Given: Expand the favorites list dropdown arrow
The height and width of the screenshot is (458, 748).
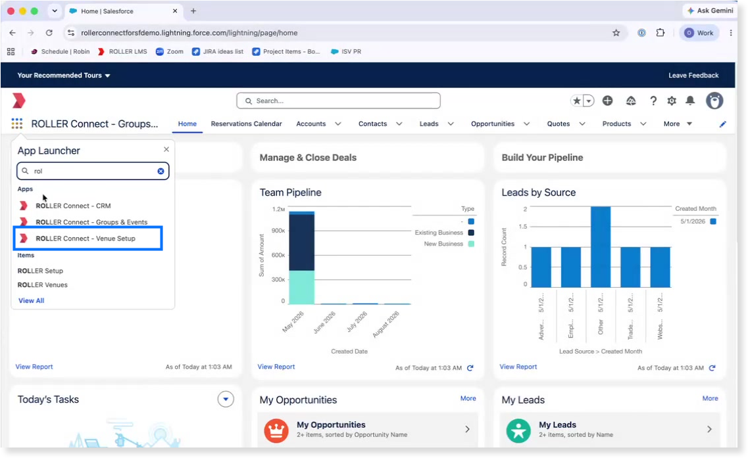Looking at the screenshot, I should coord(589,101).
